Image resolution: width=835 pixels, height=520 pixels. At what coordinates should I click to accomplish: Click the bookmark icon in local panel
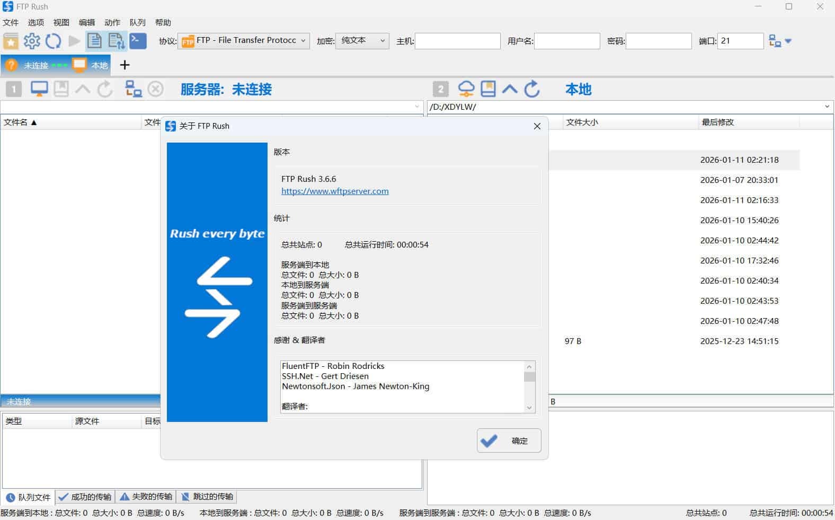(488, 89)
